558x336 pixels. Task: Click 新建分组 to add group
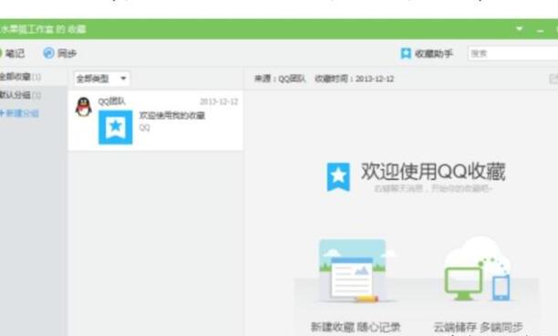(x=19, y=113)
